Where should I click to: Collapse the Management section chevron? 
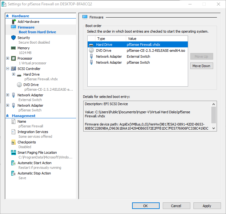pos(8,116)
